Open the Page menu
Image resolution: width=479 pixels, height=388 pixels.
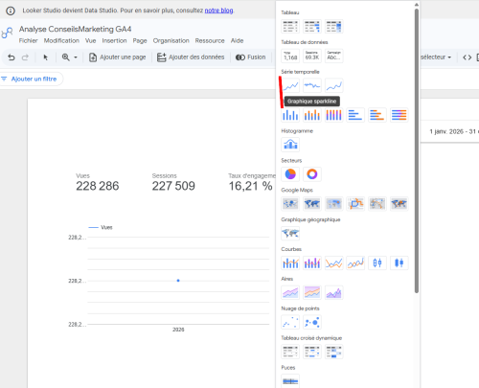140,40
